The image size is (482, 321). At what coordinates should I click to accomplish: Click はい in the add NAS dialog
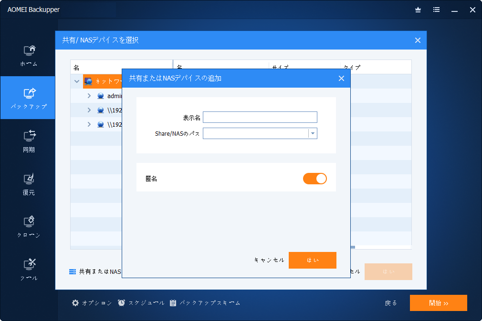tap(312, 260)
